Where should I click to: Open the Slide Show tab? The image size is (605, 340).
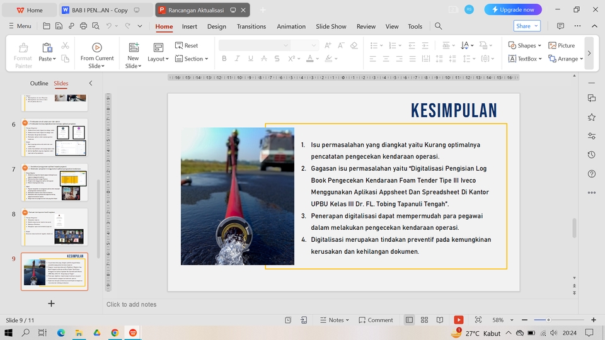[x=331, y=26]
